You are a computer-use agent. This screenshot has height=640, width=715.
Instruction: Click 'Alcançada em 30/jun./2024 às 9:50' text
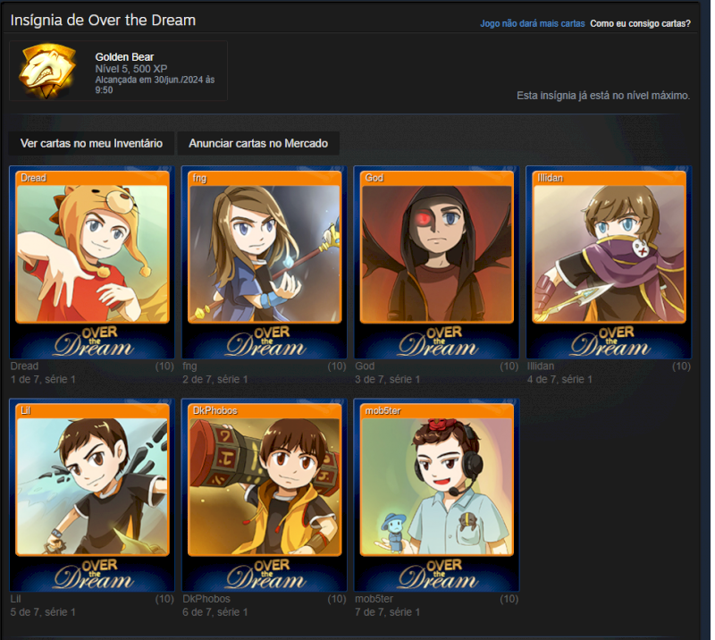click(155, 85)
